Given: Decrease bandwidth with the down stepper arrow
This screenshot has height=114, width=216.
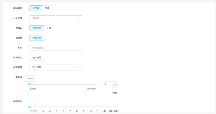Looking at the screenshot, I should point(115,86).
